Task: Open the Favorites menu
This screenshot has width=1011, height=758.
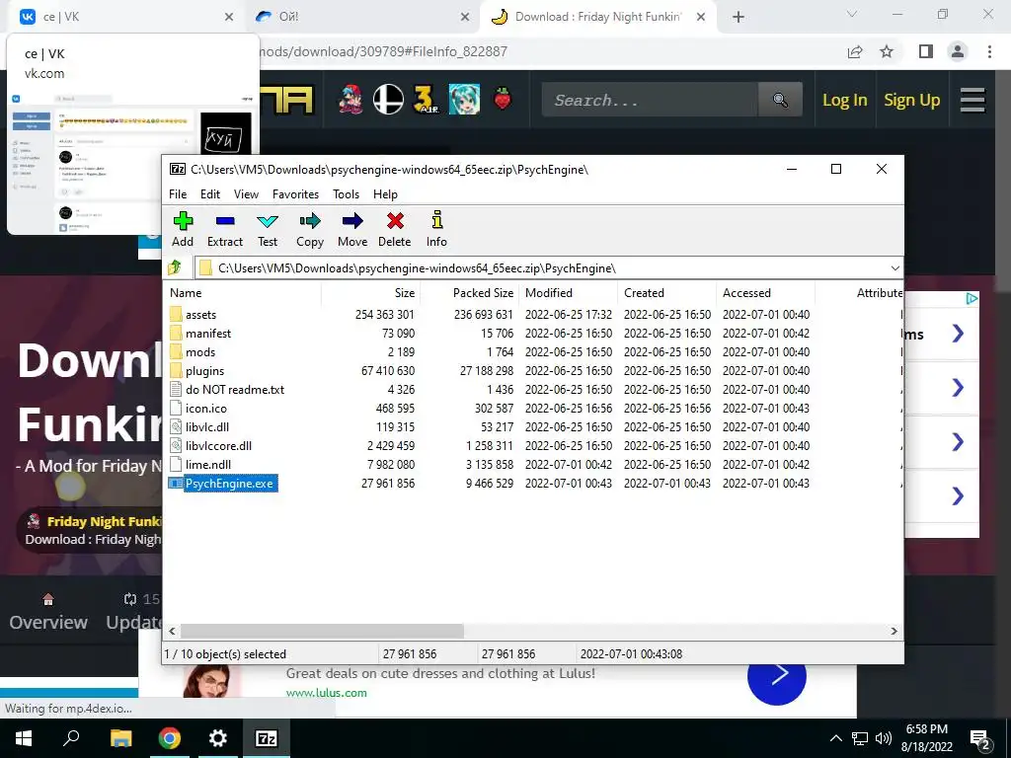Action: [295, 194]
